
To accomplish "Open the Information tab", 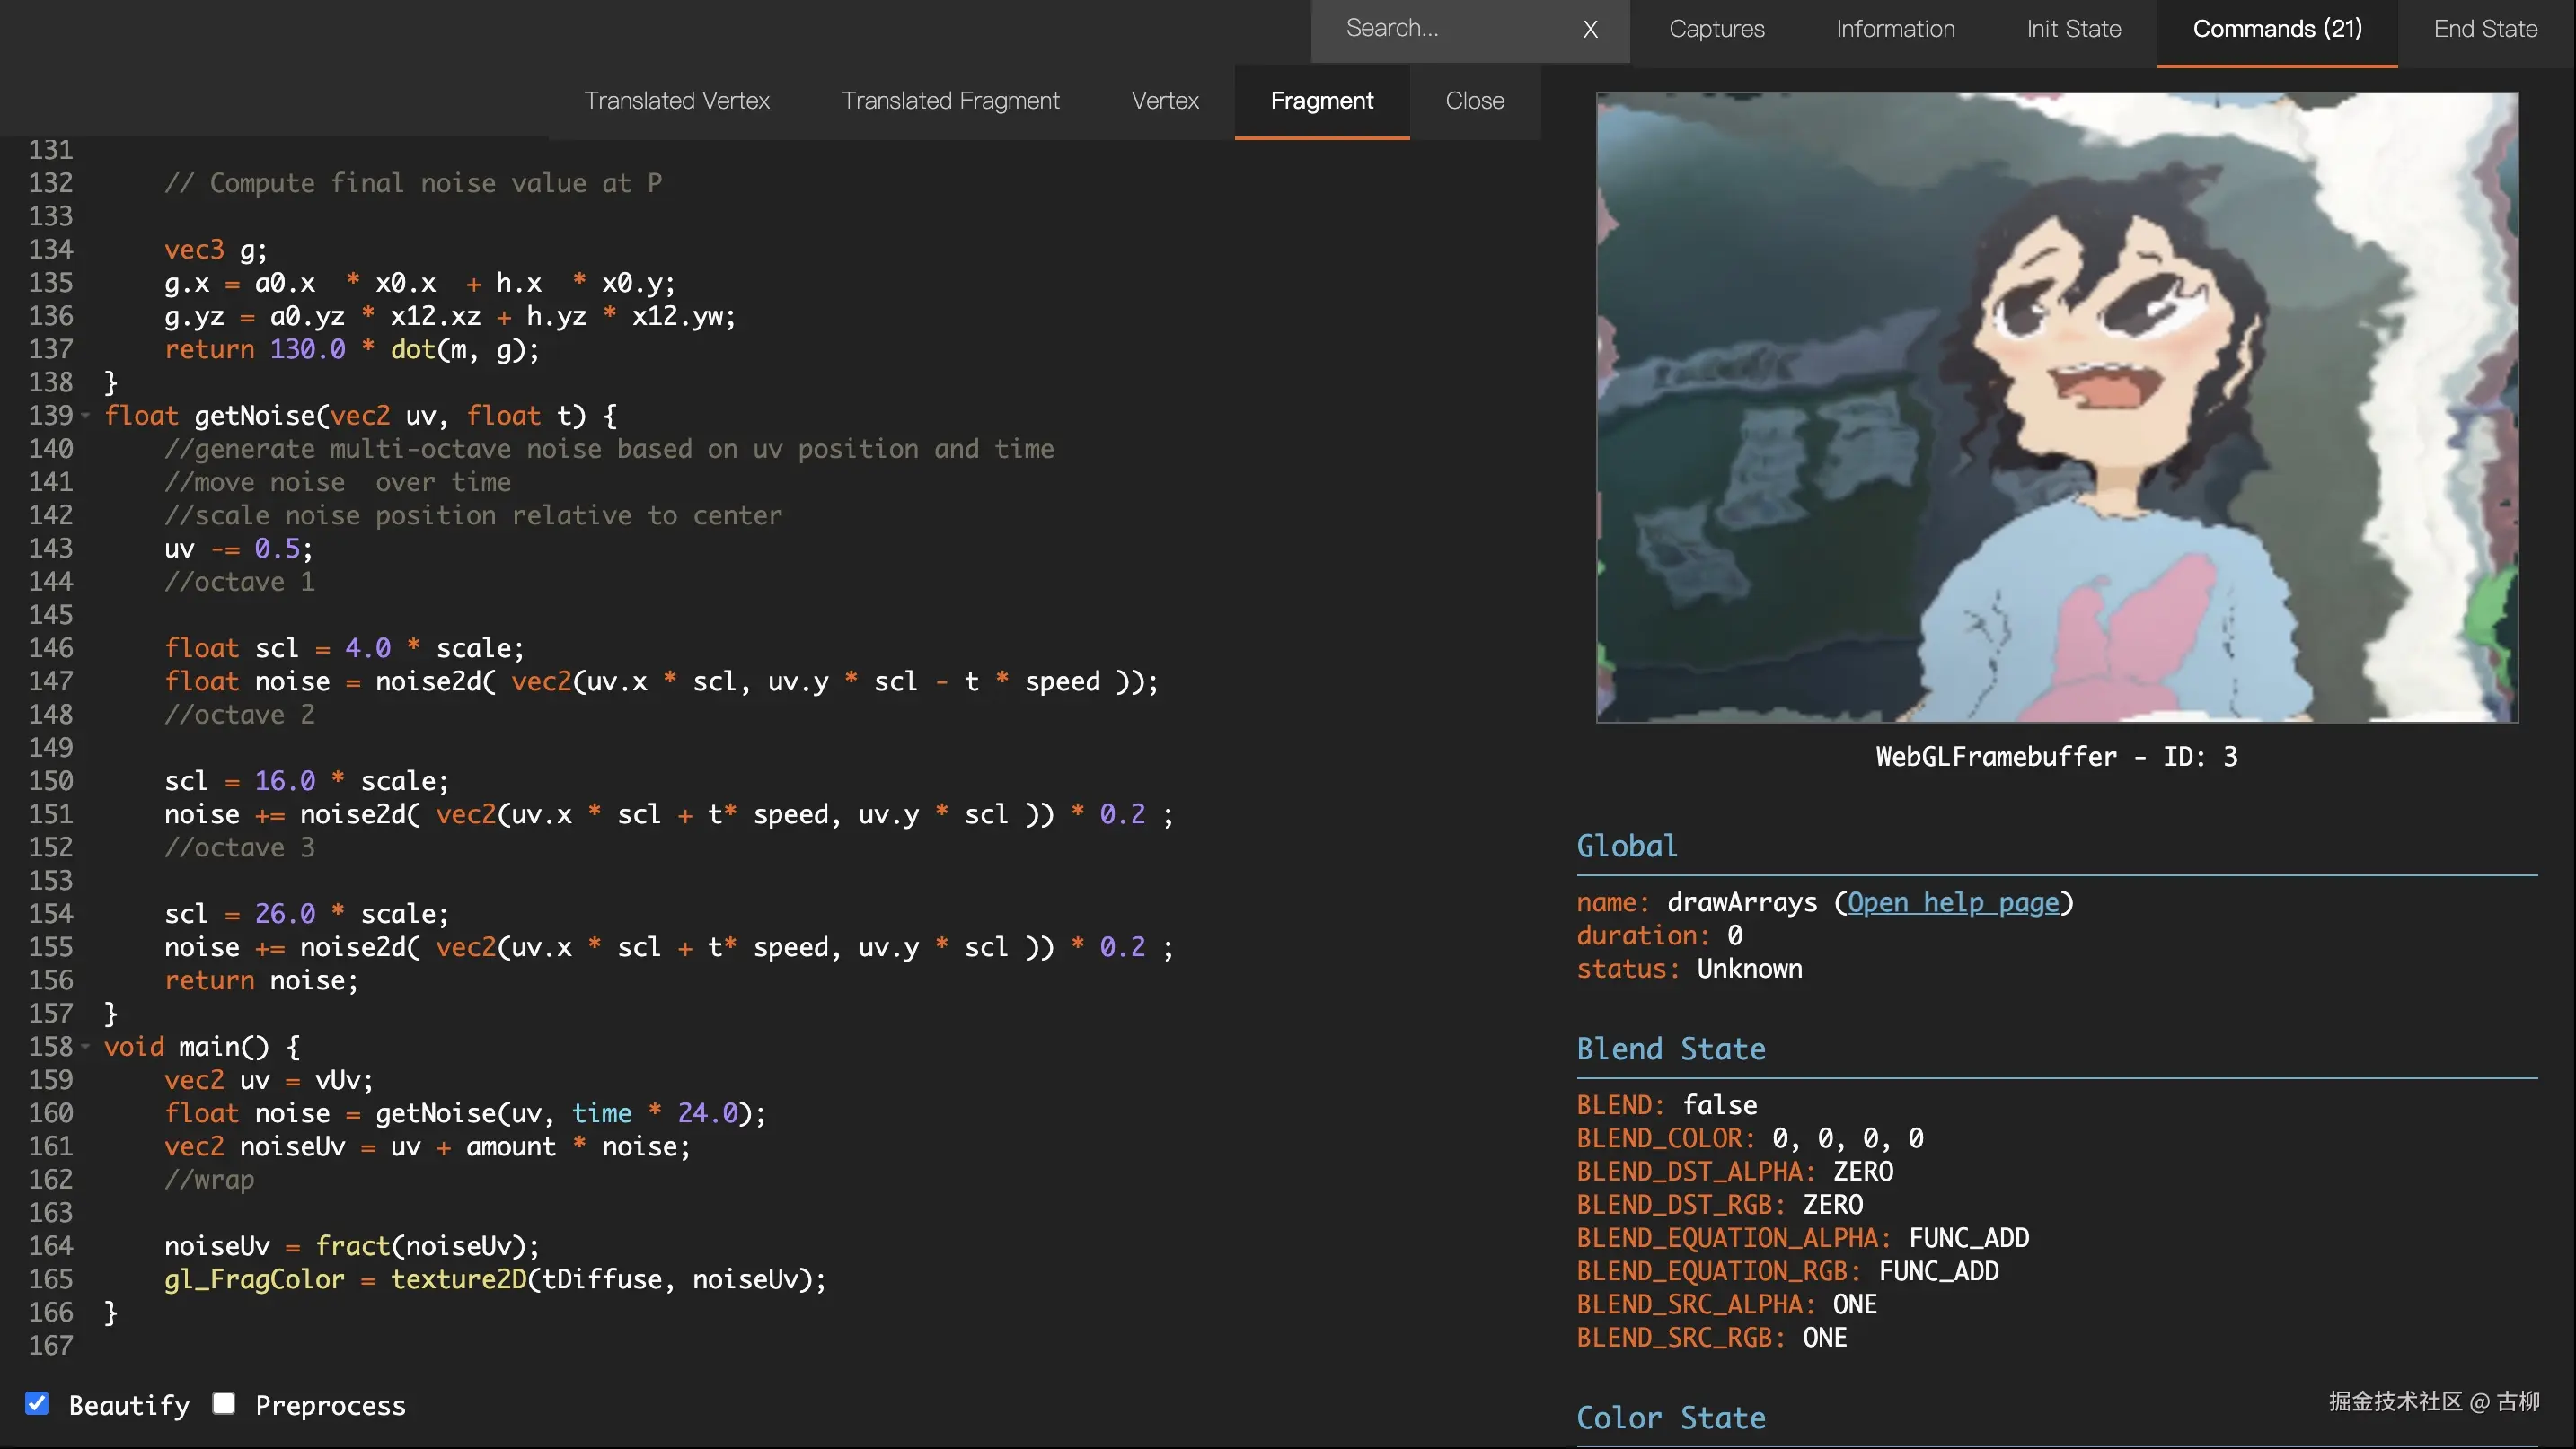I will (1895, 29).
